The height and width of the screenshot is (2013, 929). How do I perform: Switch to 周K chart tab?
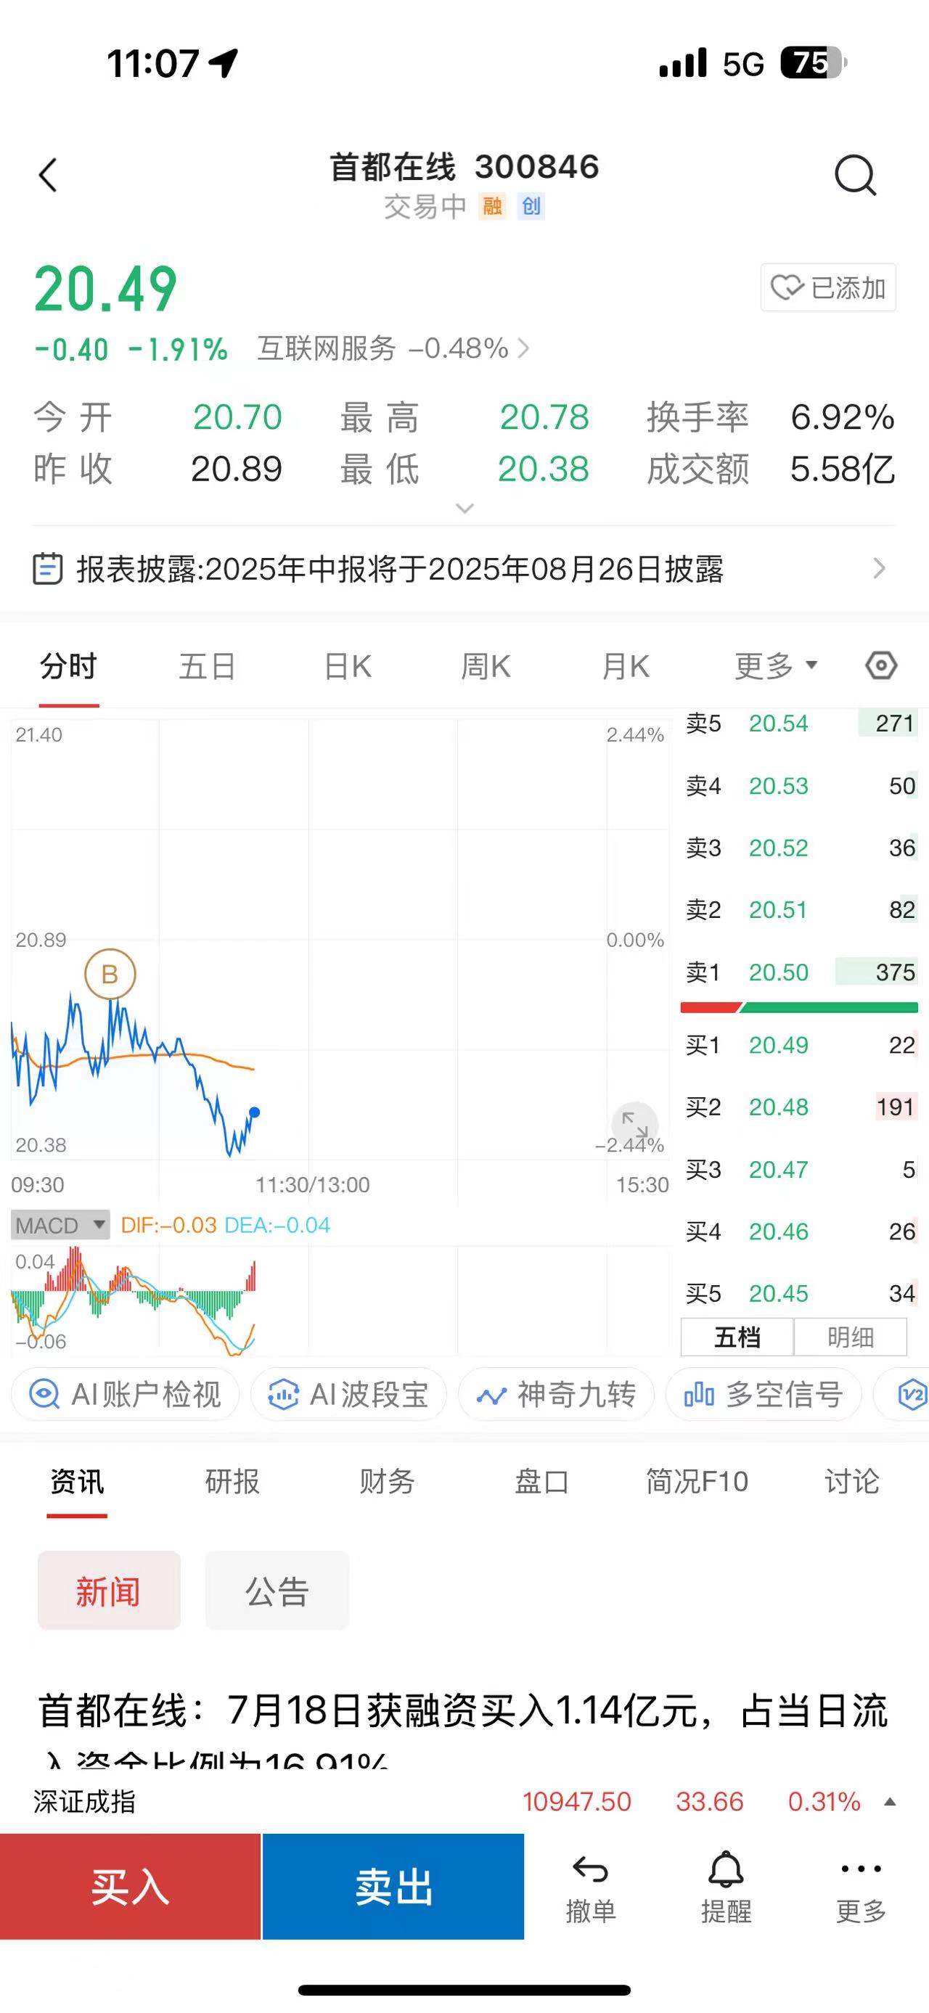coord(486,667)
